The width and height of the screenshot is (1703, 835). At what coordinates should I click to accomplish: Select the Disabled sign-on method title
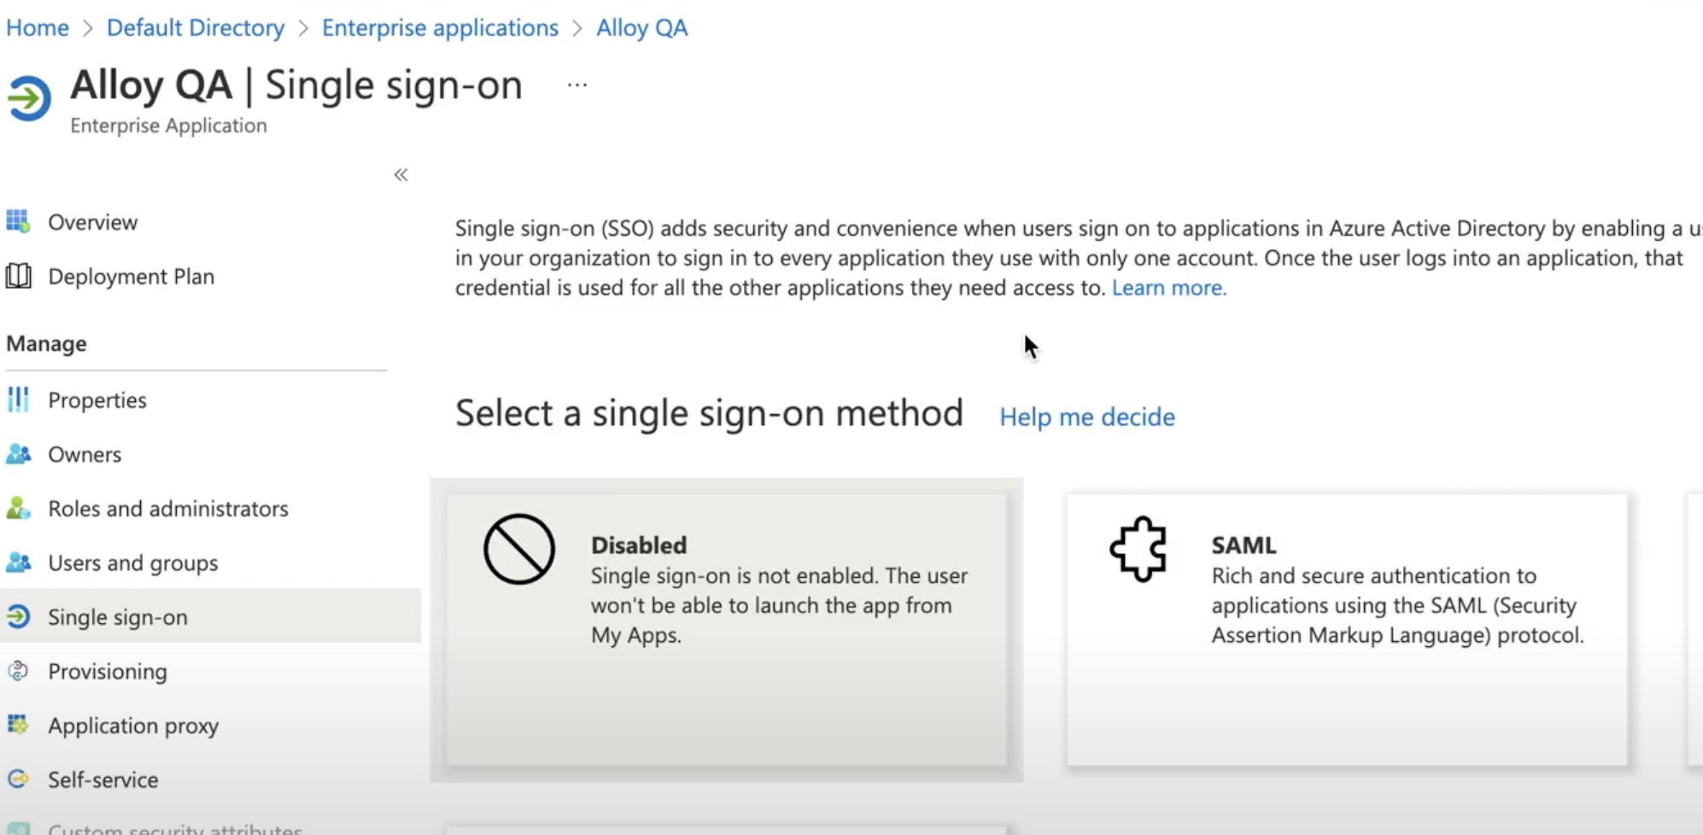point(639,545)
